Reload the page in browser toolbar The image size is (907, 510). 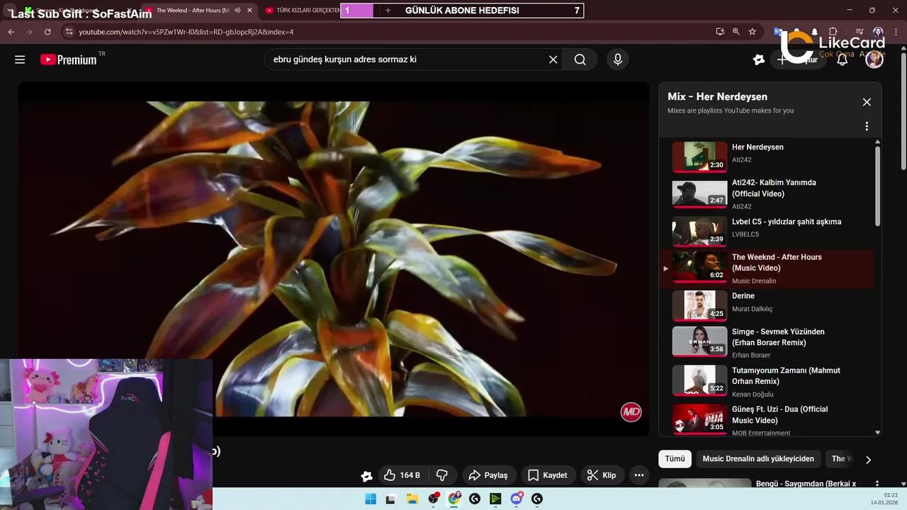(x=47, y=32)
